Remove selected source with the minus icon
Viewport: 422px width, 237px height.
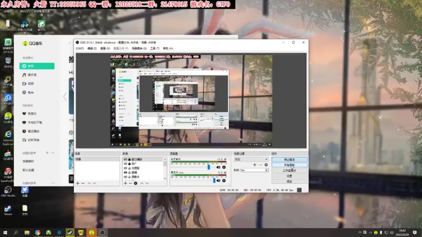click(130, 183)
